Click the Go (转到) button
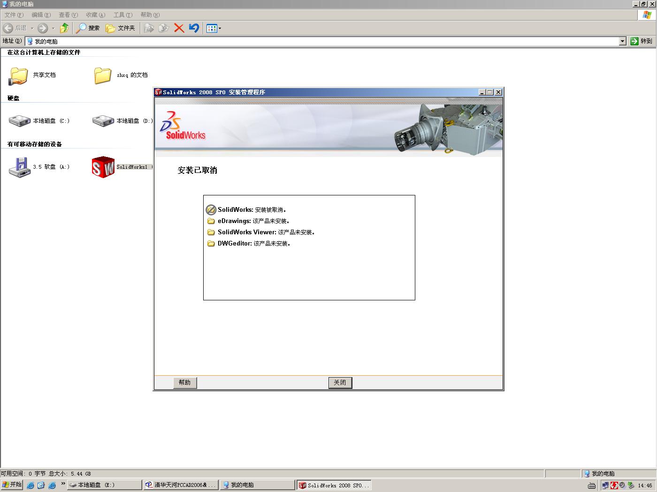This screenshot has height=492, width=657. coord(641,41)
